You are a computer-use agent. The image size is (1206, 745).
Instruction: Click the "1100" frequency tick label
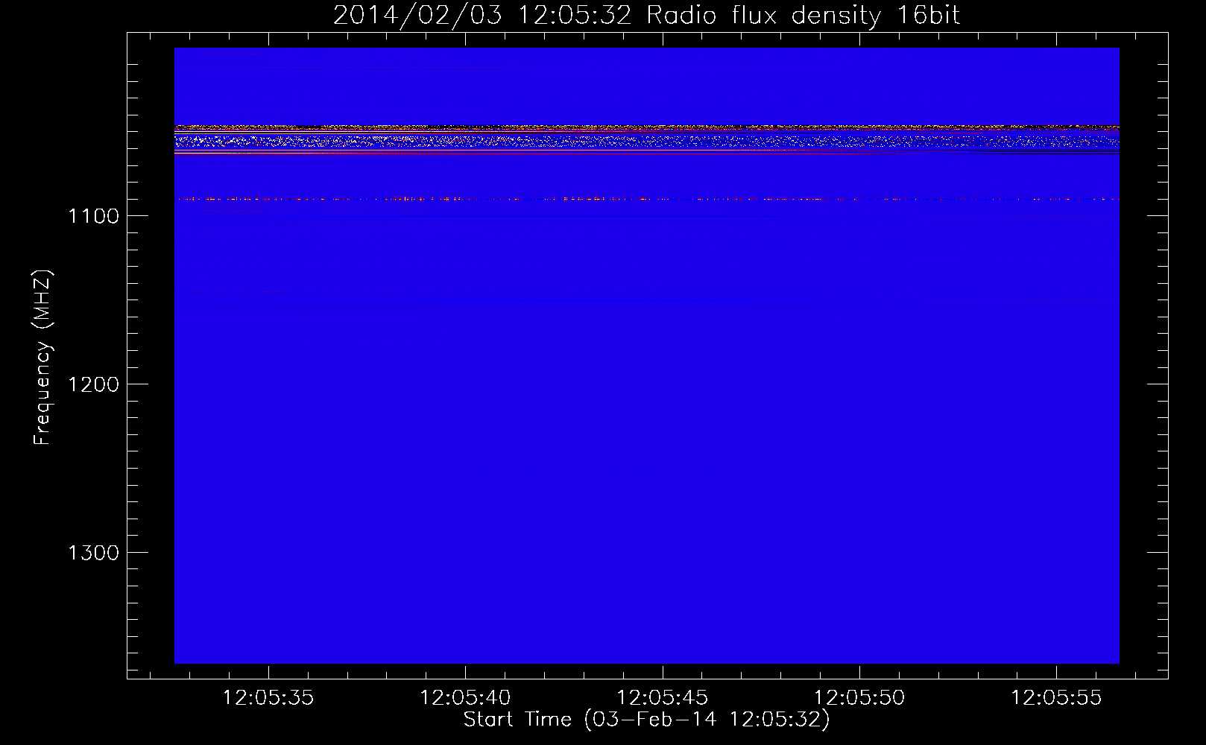tap(93, 216)
